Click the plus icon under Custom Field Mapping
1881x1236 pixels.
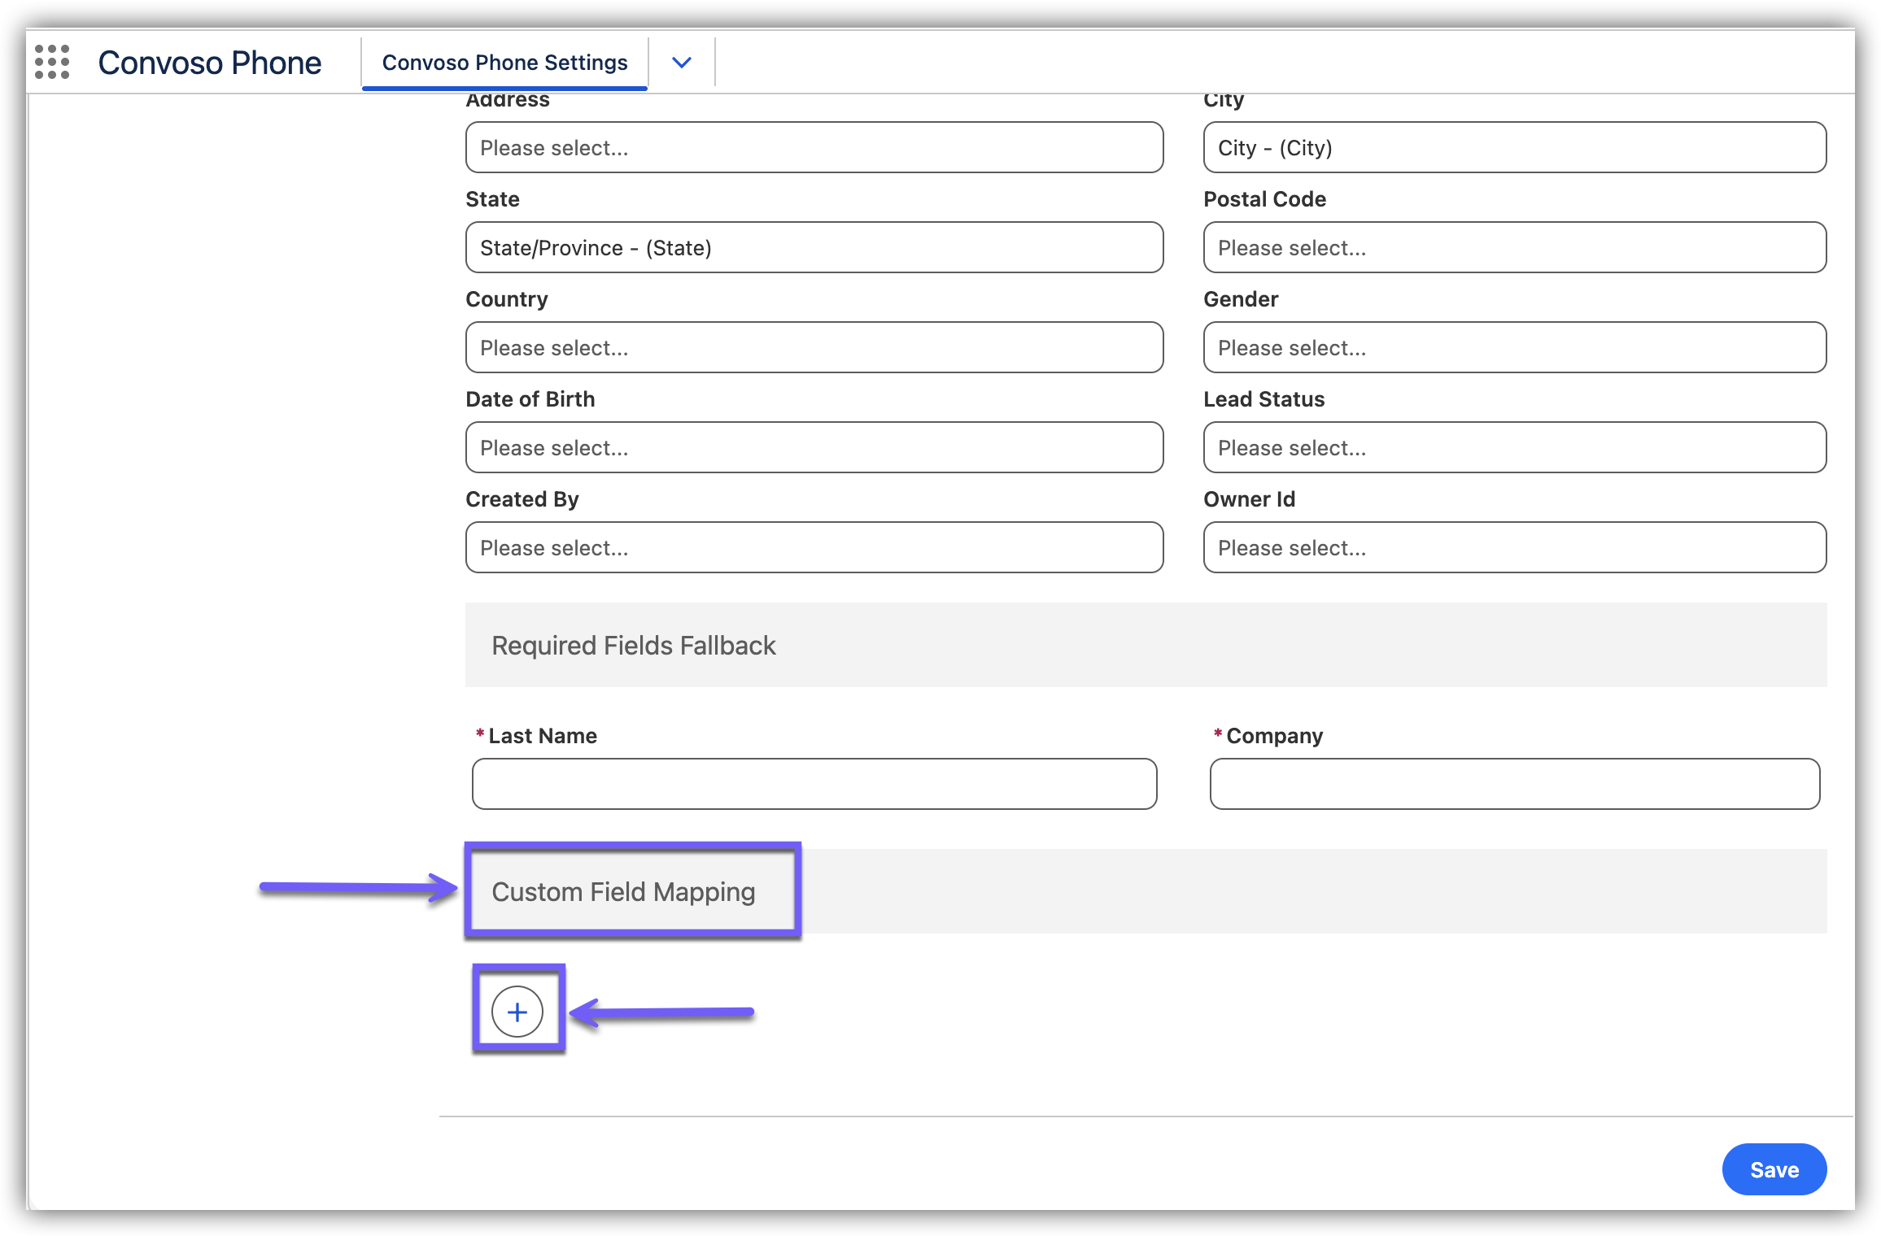tap(517, 1012)
